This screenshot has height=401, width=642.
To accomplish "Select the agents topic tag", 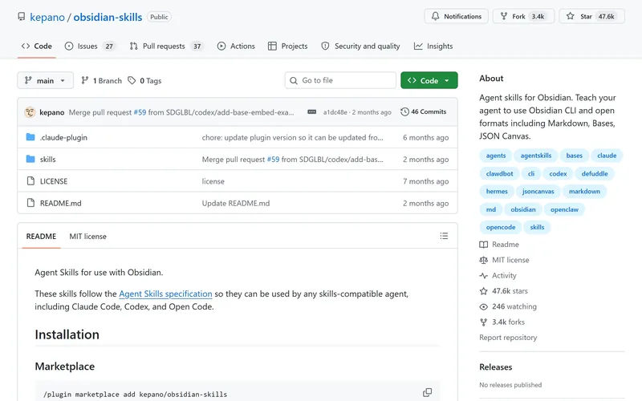I will 496,156.
